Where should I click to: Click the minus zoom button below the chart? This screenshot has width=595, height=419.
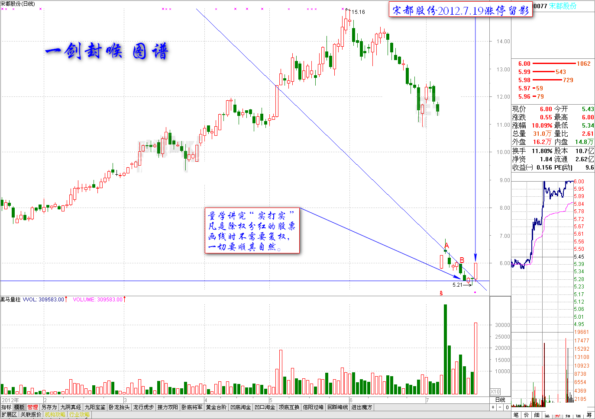500,407
